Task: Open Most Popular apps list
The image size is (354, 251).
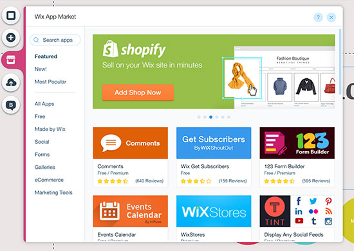Action: coord(50,82)
